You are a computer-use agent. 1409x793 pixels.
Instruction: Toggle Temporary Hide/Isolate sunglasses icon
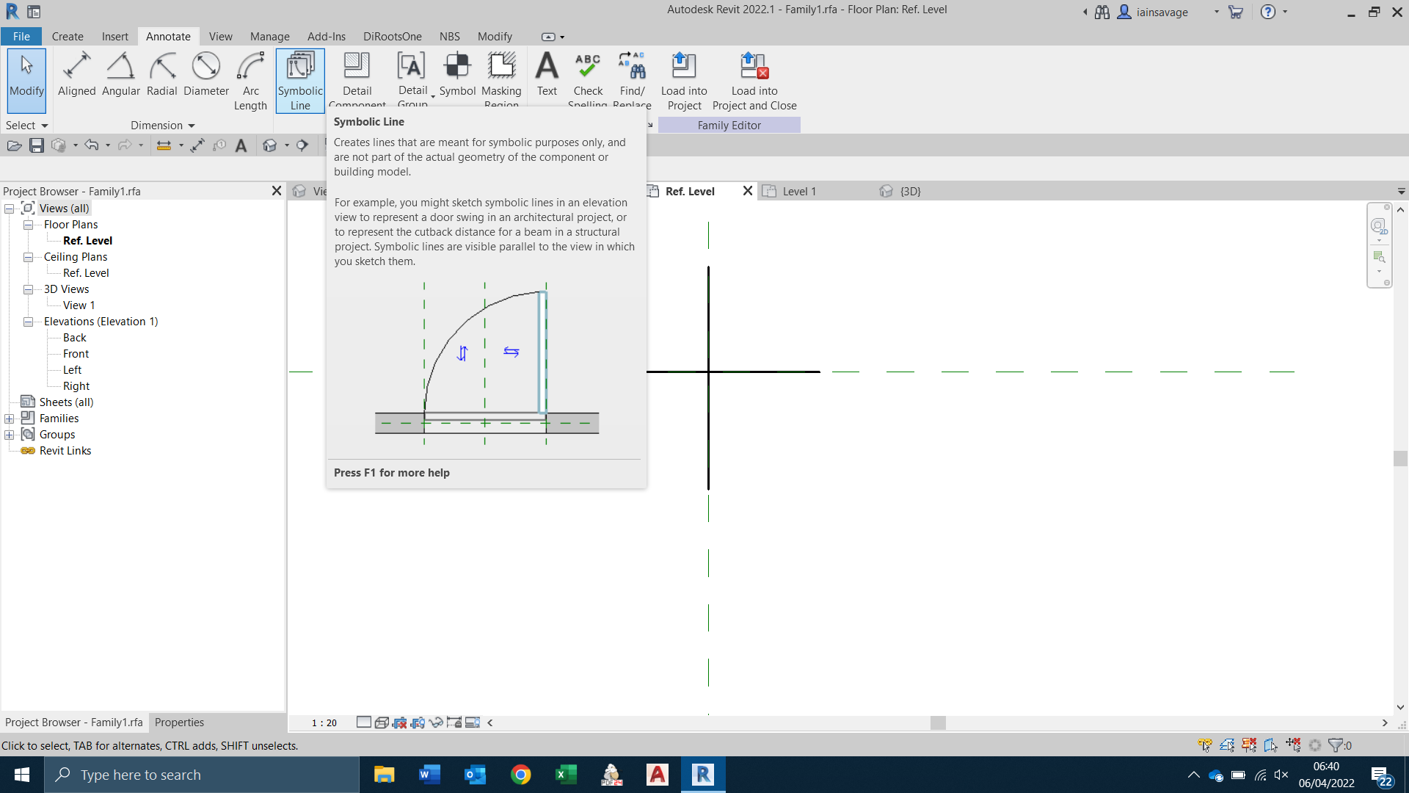point(436,723)
